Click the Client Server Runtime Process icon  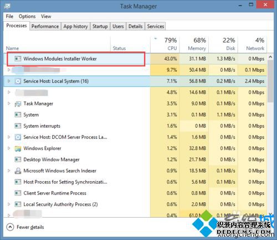(18, 193)
